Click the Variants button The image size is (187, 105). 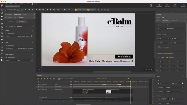coord(21,22)
